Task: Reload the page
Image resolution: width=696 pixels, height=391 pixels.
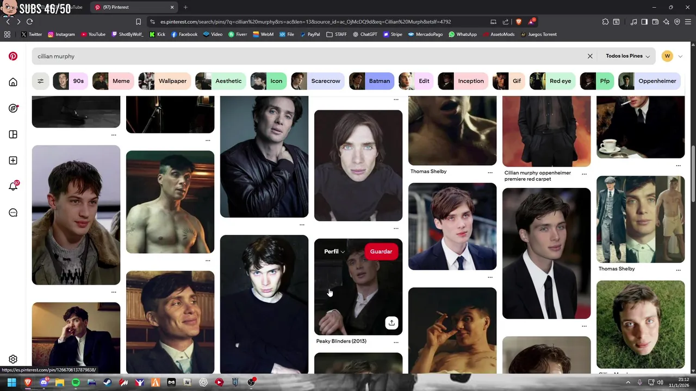Action: click(29, 22)
